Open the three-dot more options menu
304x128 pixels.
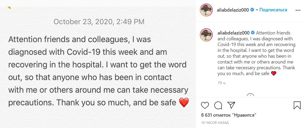[x=298, y=10]
